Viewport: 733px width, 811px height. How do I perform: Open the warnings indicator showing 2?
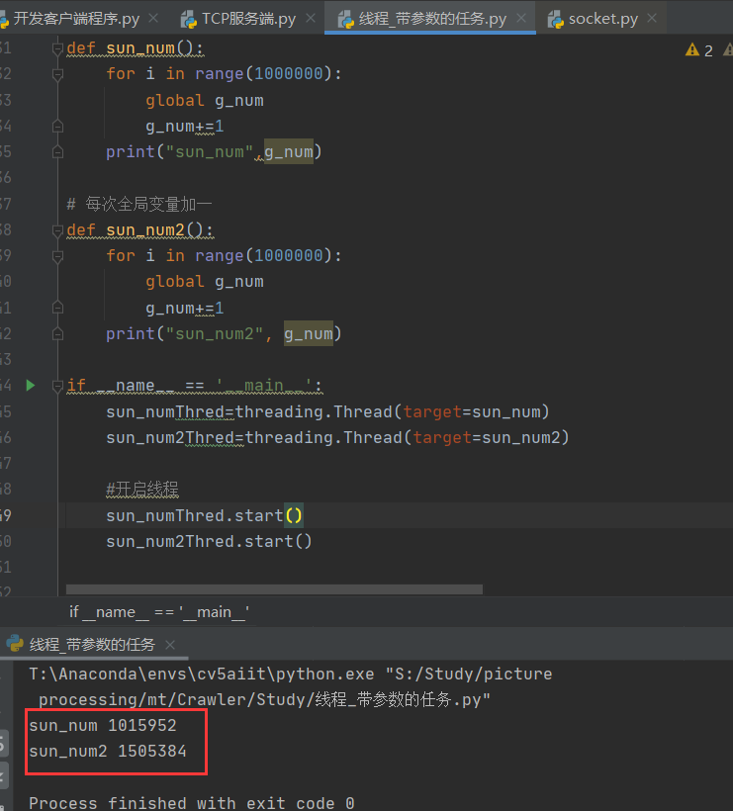699,50
